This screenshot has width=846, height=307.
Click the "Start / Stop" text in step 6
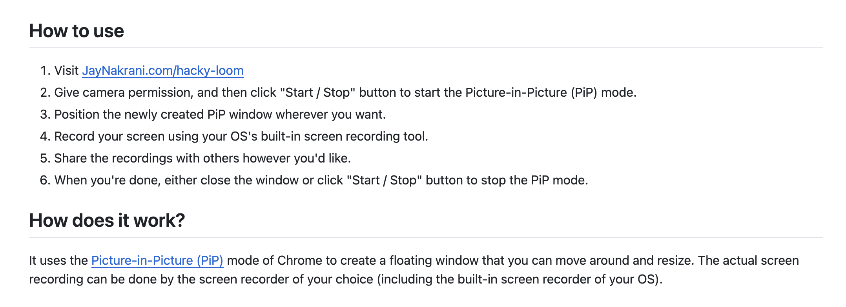click(x=384, y=180)
